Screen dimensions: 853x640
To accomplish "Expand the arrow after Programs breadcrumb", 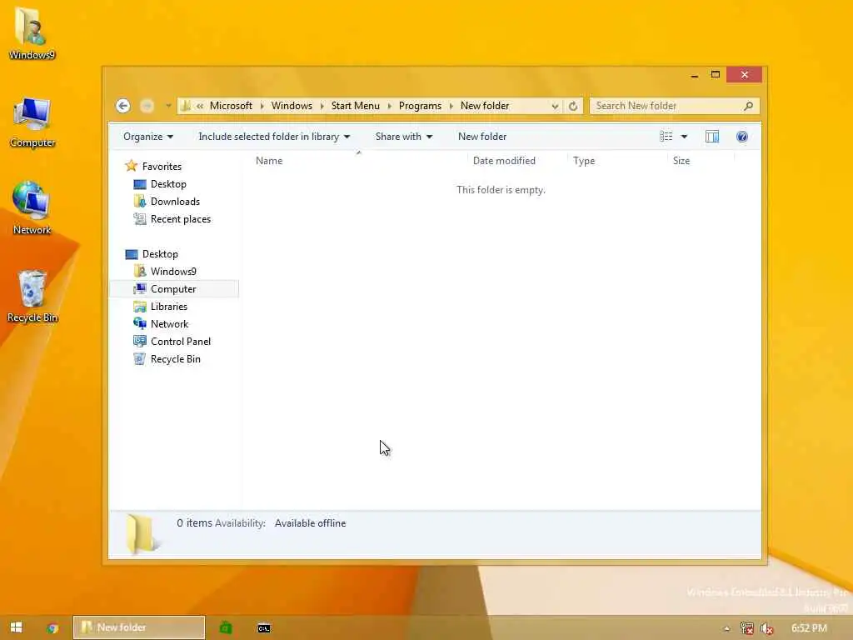I will [451, 106].
